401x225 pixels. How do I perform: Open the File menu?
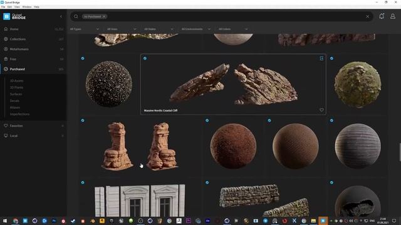click(x=3, y=7)
